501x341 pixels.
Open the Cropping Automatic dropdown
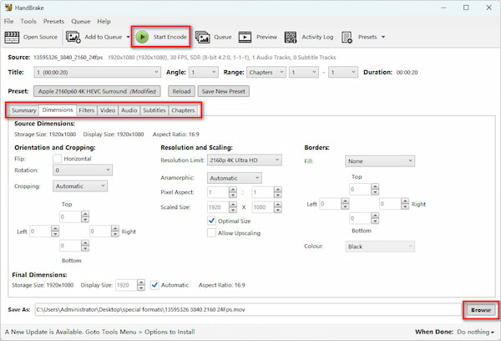[x=80, y=186]
